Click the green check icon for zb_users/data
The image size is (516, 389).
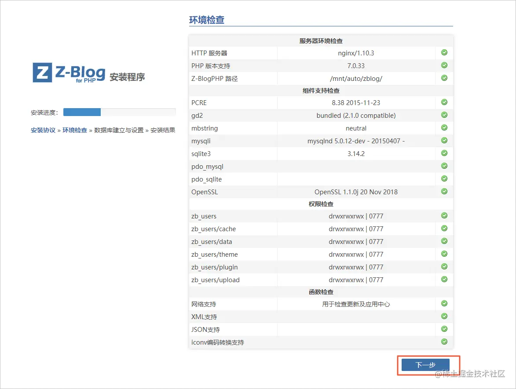pos(444,241)
